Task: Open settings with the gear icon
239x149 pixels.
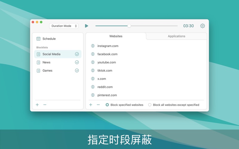Action: [203, 26]
